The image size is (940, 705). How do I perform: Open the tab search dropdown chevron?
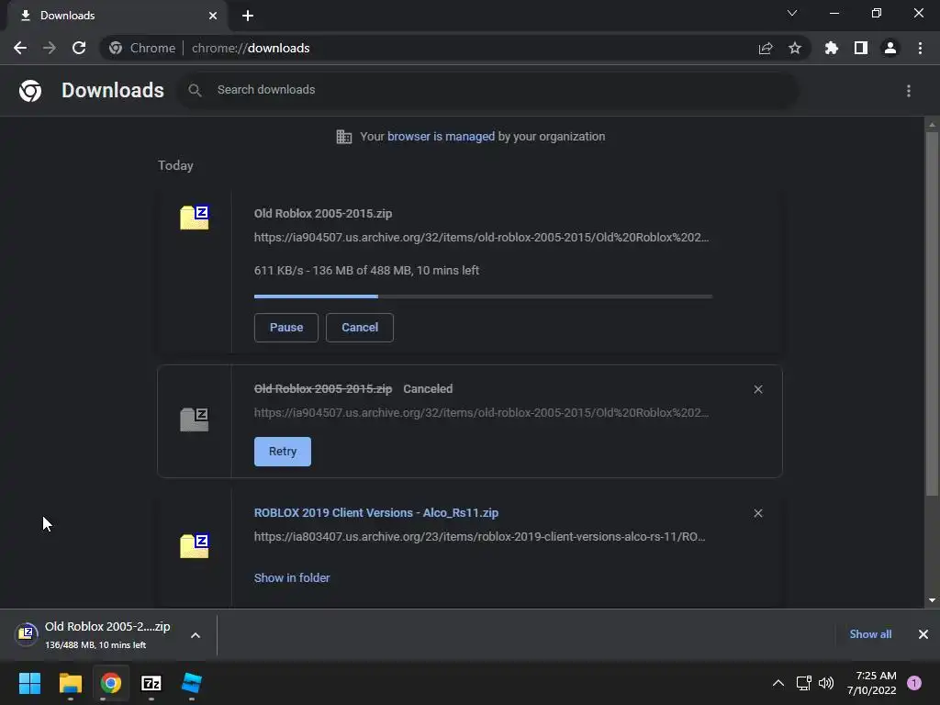click(792, 13)
